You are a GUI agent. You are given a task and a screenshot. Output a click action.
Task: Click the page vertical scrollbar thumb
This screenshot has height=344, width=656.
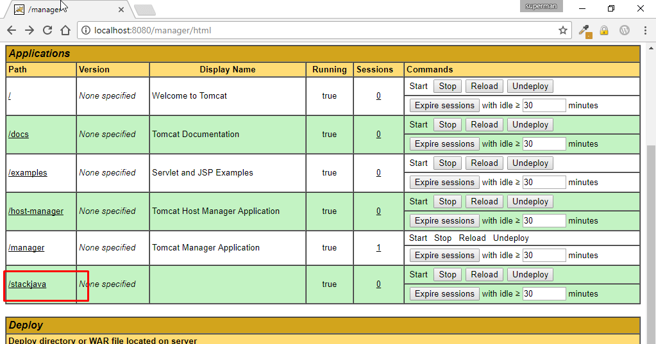651,245
